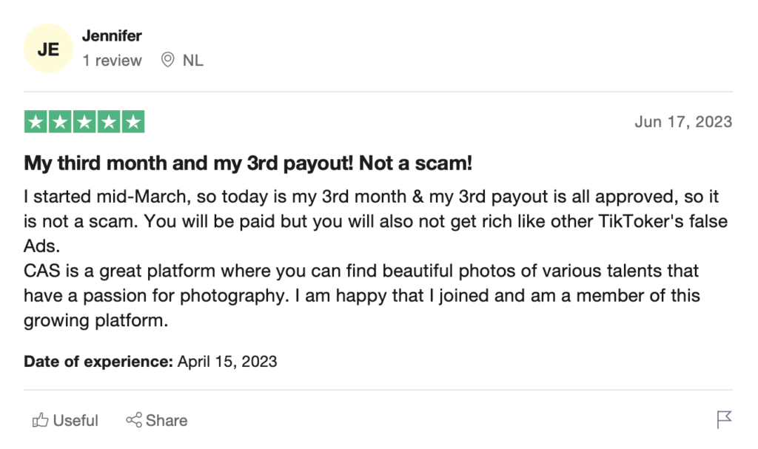Click the first green rating star

coord(36,122)
